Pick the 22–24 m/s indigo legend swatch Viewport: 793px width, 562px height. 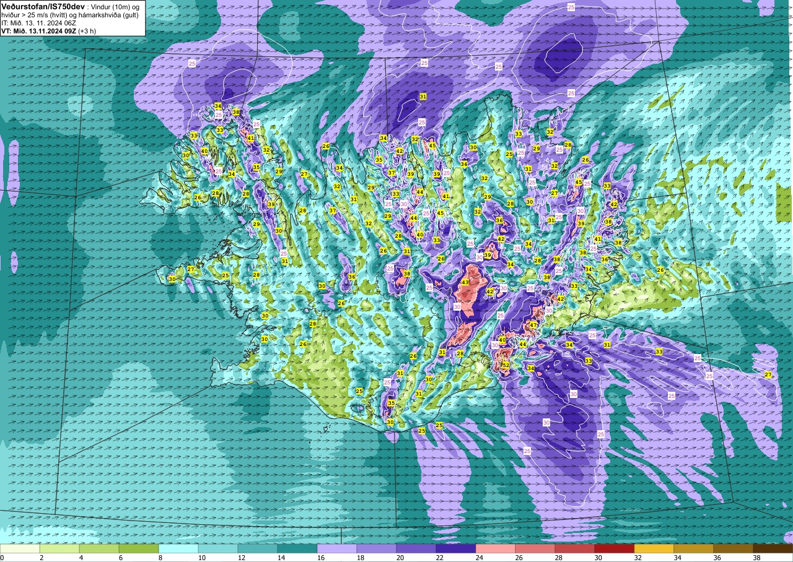click(456, 548)
